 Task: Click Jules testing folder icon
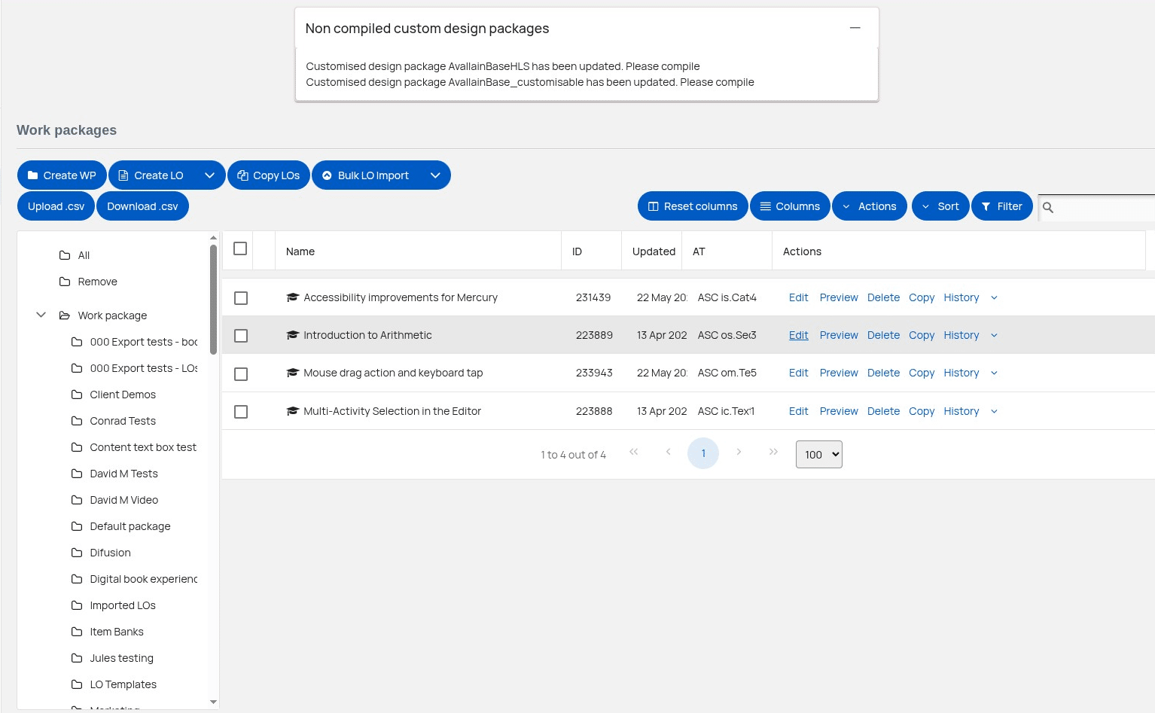tap(77, 658)
